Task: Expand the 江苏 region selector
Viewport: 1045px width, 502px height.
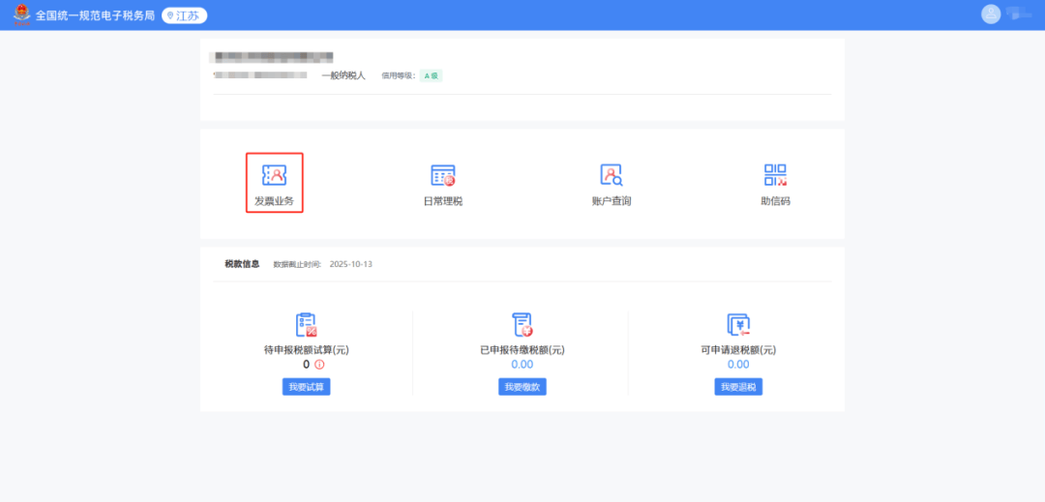Action: [x=184, y=15]
